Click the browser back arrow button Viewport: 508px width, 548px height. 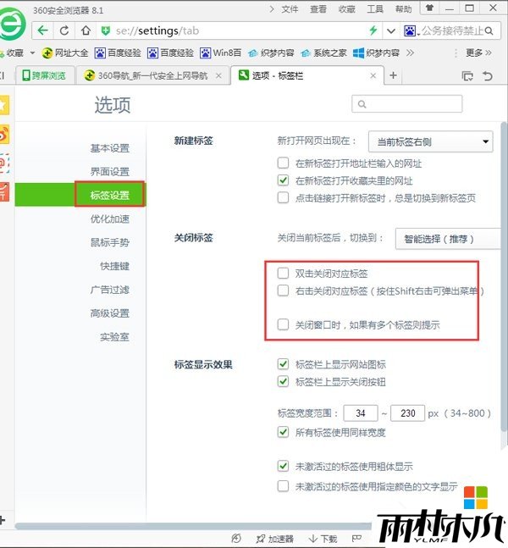43,30
